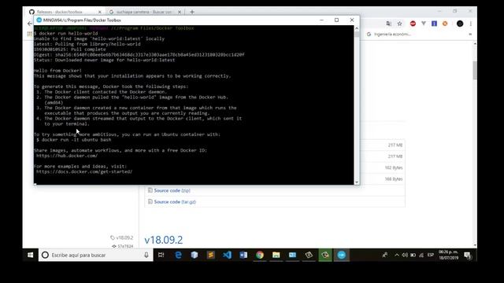Click the terminal scrollbar up arrow
Viewport: 504px width, 283px height.
click(x=357, y=28)
